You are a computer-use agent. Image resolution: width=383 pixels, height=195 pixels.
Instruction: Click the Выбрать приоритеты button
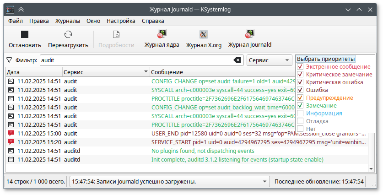point(326,59)
